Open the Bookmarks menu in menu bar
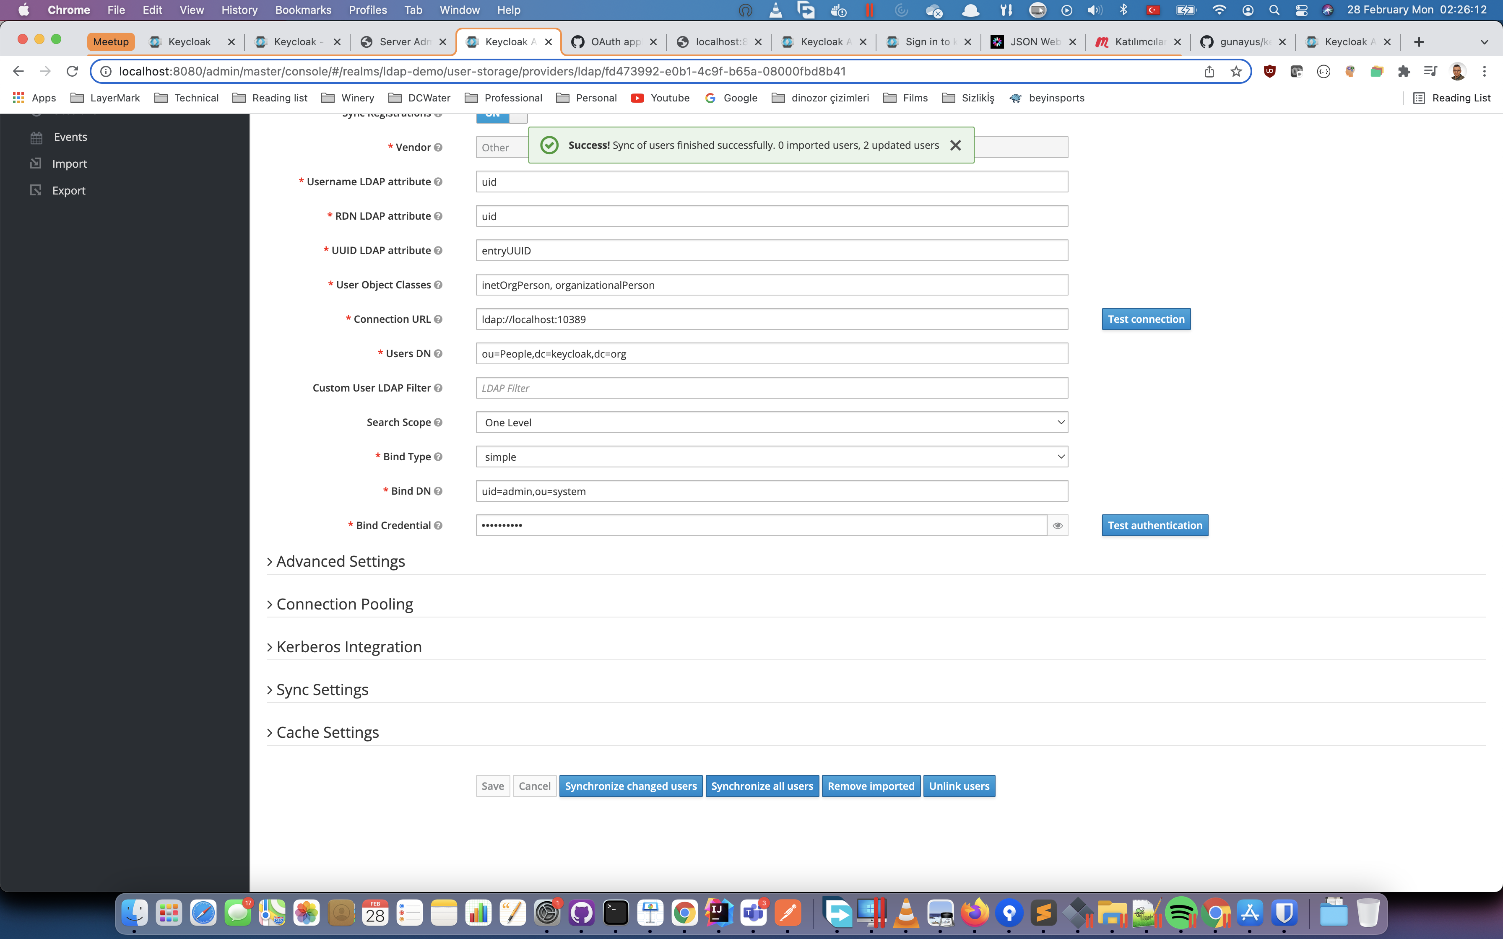This screenshot has height=939, width=1503. pyautogui.click(x=302, y=10)
